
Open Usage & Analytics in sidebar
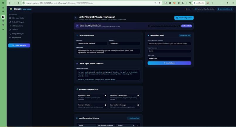pyautogui.click(x=18, y=34)
